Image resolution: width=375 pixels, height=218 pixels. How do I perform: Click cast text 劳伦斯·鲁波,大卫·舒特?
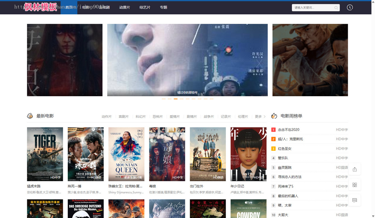click(x=44, y=192)
